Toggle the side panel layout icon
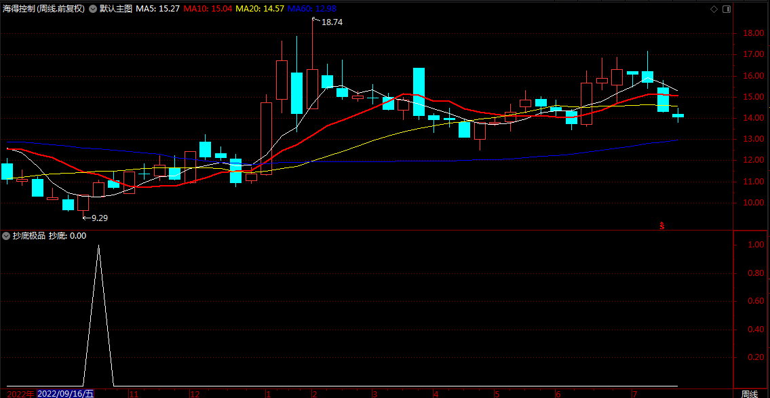770x398 pixels. [727, 9]
